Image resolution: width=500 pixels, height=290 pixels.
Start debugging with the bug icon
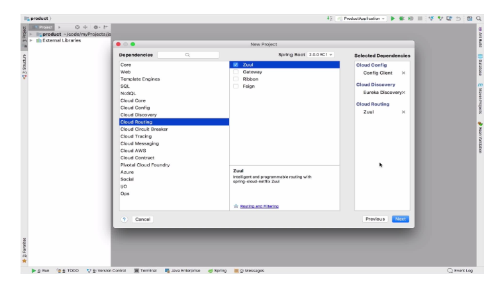point(402,18)
